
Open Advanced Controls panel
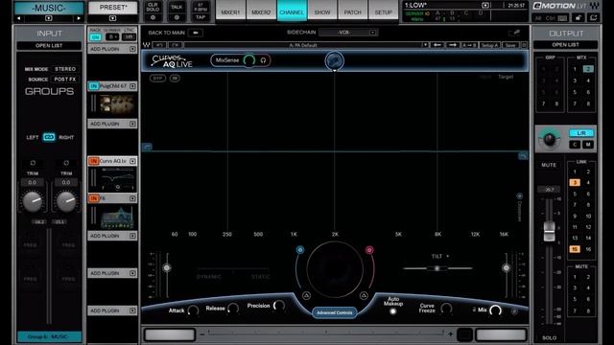(x=335, y=312)
